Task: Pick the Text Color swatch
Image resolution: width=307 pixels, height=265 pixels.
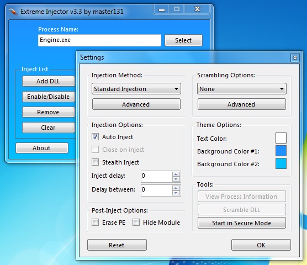Action: click(280, 138)
